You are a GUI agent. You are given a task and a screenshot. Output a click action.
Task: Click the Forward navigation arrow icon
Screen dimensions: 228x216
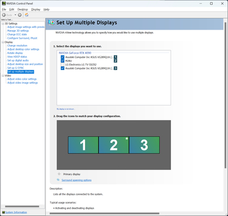coord(19,15)
